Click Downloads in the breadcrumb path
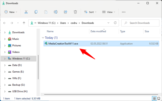Image resolution: width=162 pixels, height=101 pixels. click(x=88, y=23)
